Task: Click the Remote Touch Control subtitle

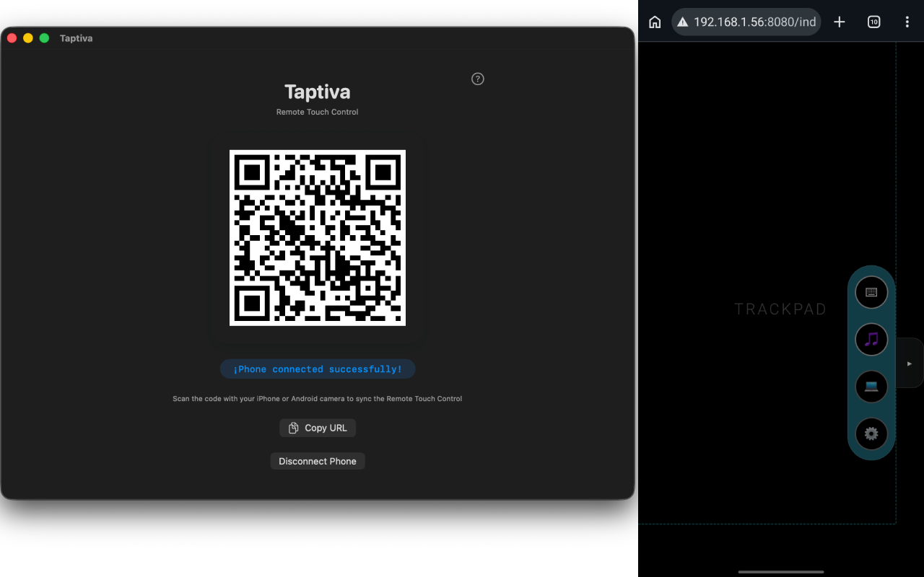Action: coord(318,112)
